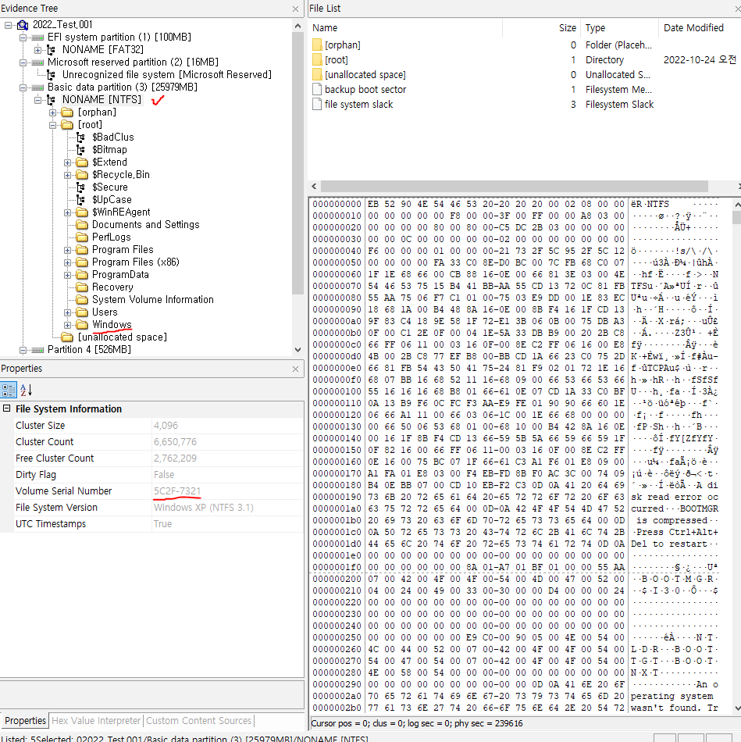Expand the Program Files (x86) node
The image size is (741, 742).
point(68,262)
